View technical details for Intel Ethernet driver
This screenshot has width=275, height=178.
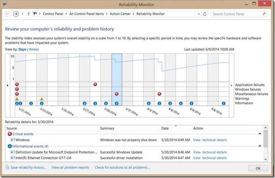210,158
